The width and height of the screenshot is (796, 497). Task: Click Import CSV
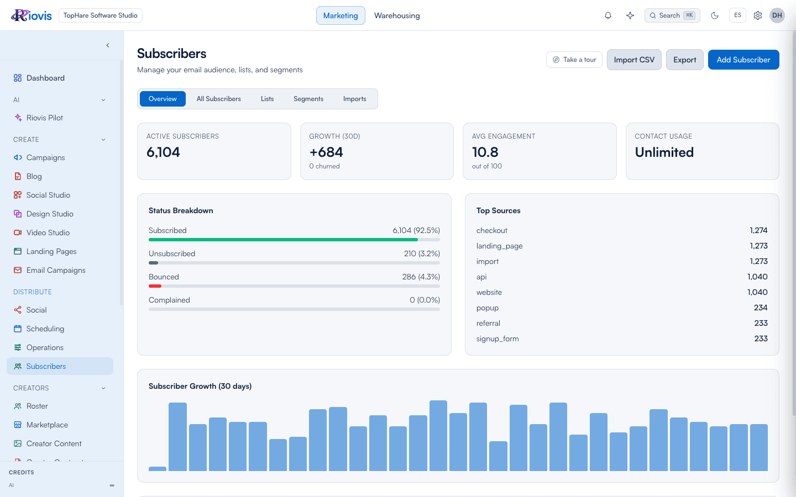634,60
